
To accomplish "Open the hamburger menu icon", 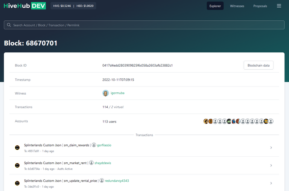I will (279, 6).
